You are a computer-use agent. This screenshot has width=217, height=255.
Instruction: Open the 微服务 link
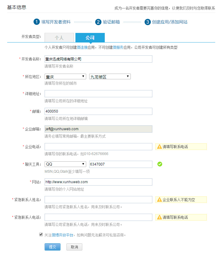pos(118,48)
